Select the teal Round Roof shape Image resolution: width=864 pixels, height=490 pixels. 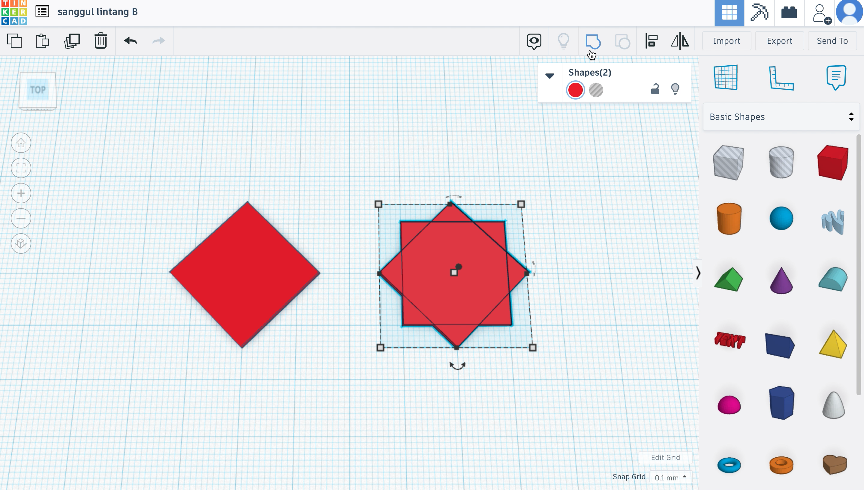tap(833, 279)
